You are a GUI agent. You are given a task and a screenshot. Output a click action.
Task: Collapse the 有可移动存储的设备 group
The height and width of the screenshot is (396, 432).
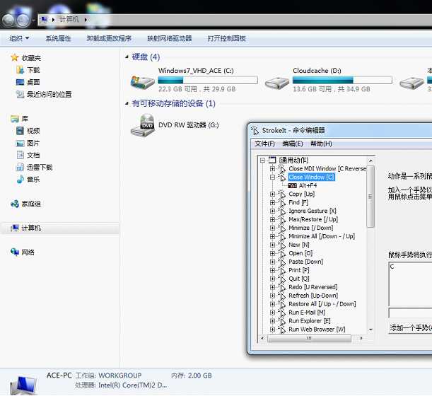pyautogui.click(x=127, y=104)
